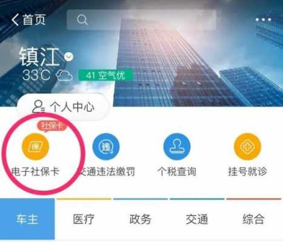Tap the person icon in 个人中心
This screenshot has width=283, height=242.
38,106
